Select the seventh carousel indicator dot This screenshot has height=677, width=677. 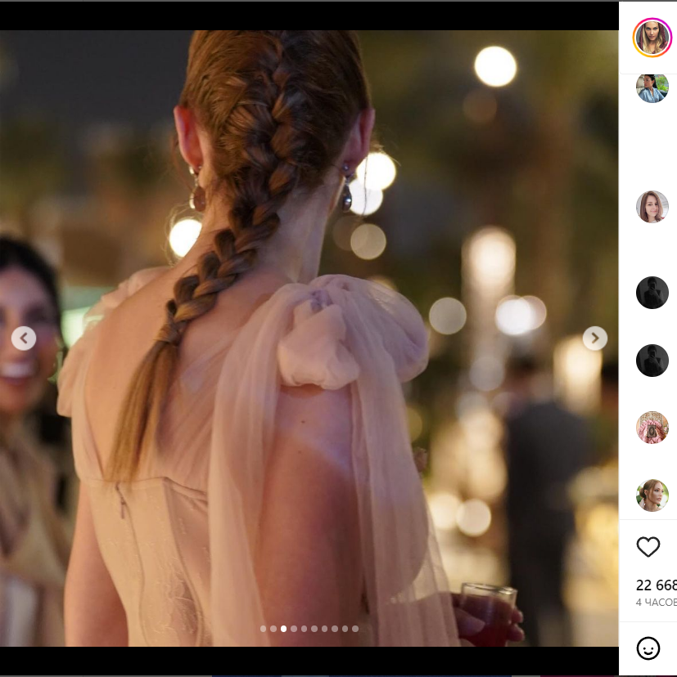324,629
